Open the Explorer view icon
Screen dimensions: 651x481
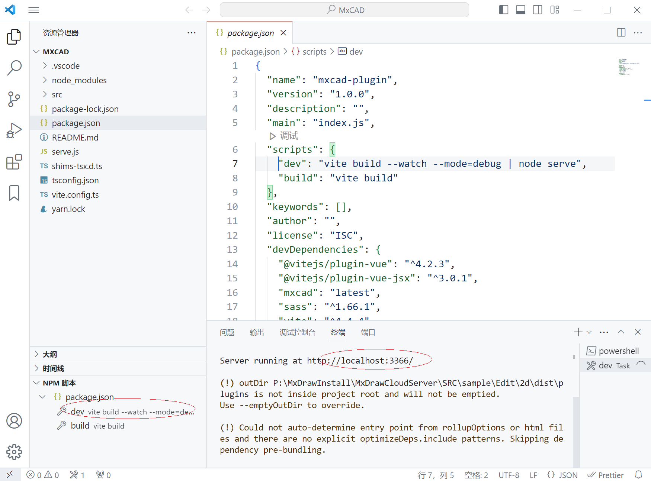[x=14, y=37]
